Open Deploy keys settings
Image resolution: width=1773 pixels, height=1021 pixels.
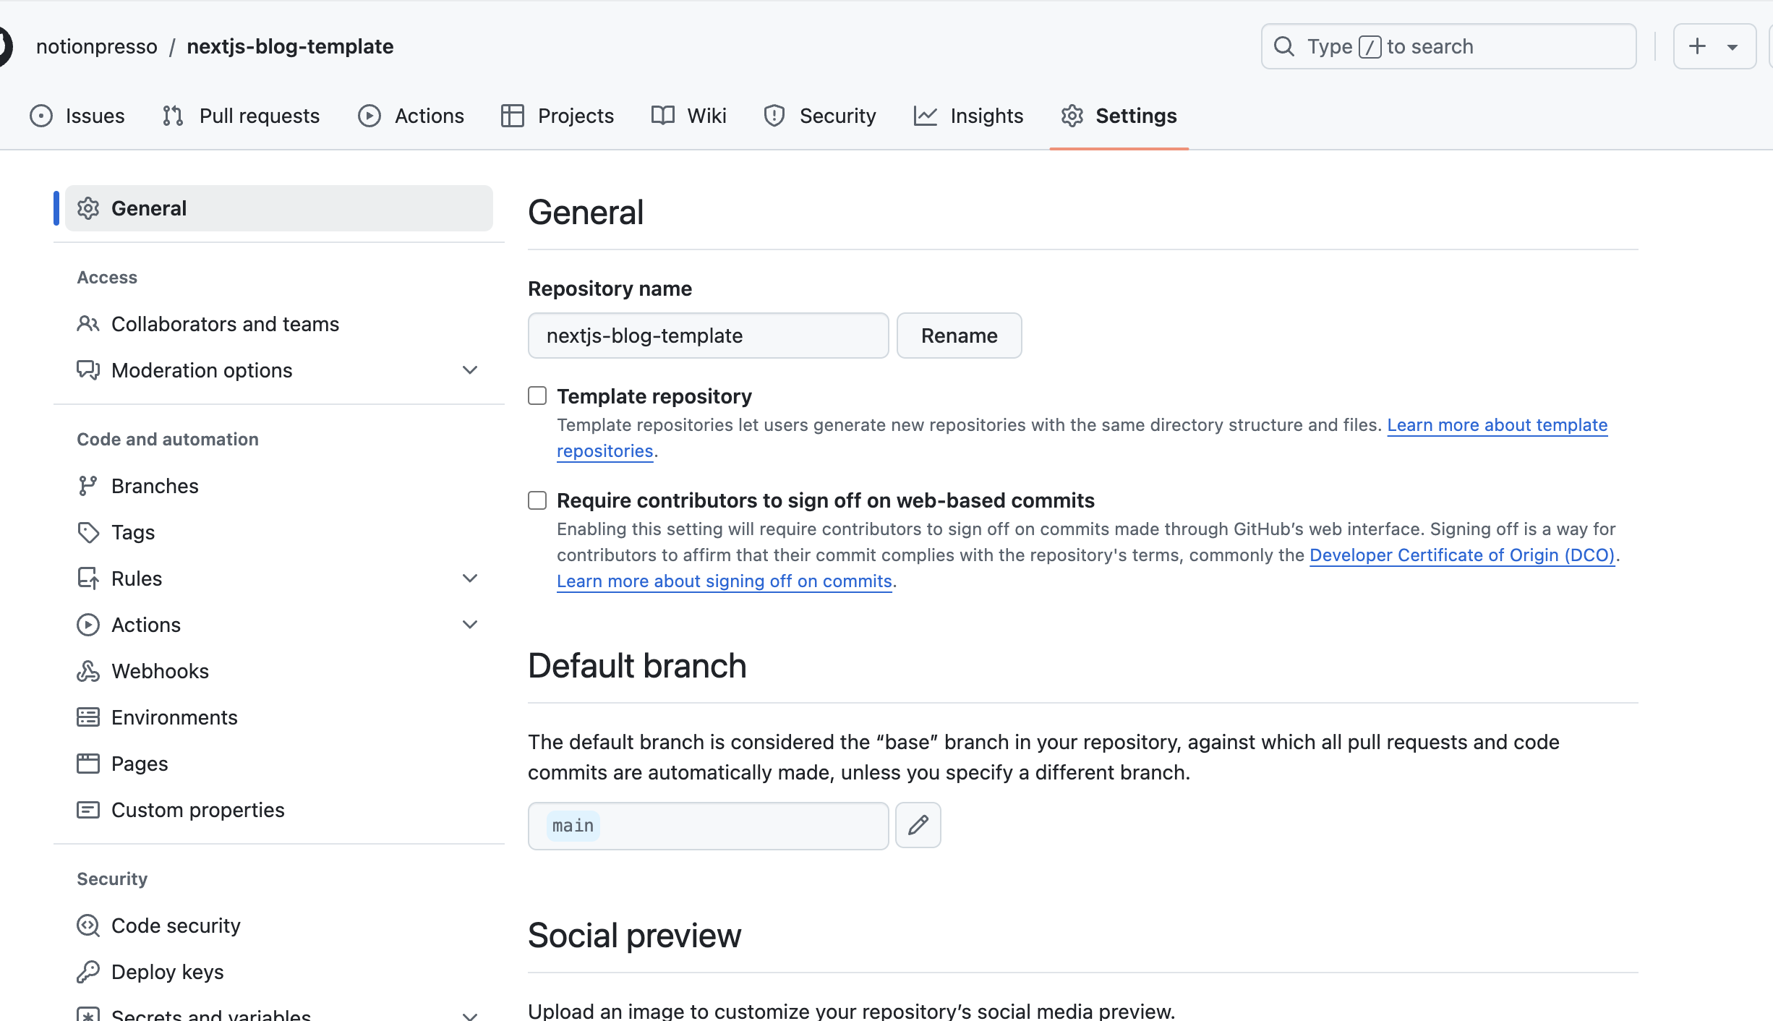click(x=167, y=972)
